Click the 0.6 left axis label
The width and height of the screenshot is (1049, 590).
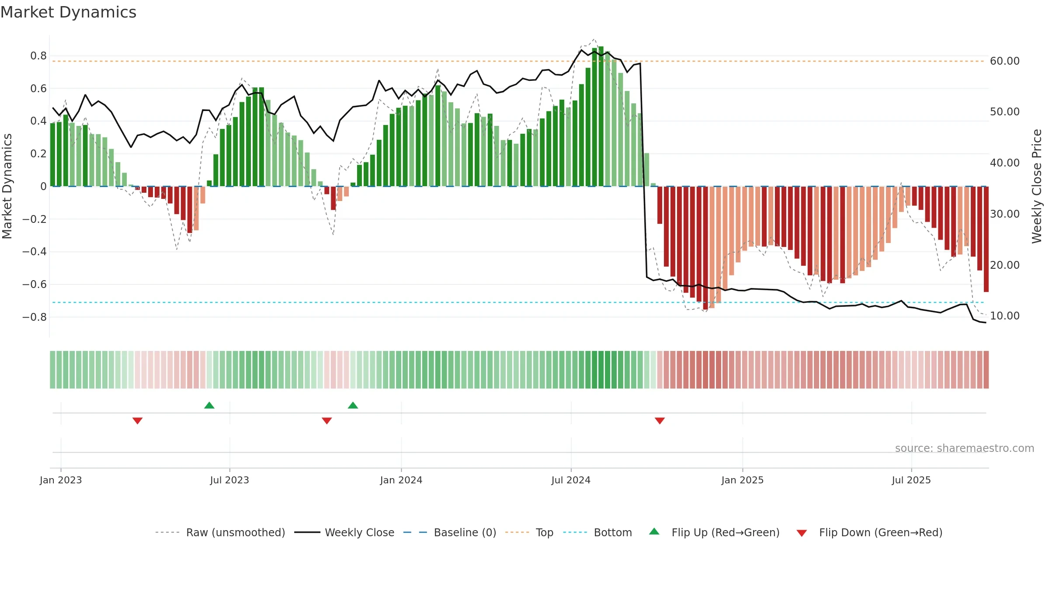click(38, 88)
